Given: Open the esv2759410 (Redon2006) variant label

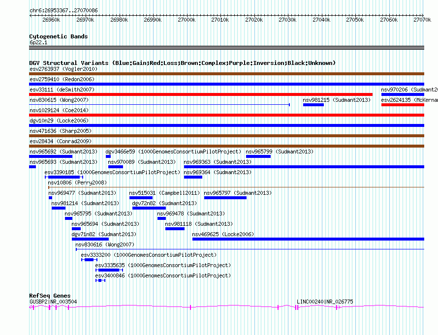Looking at the screenshot, I should [62, 79].
